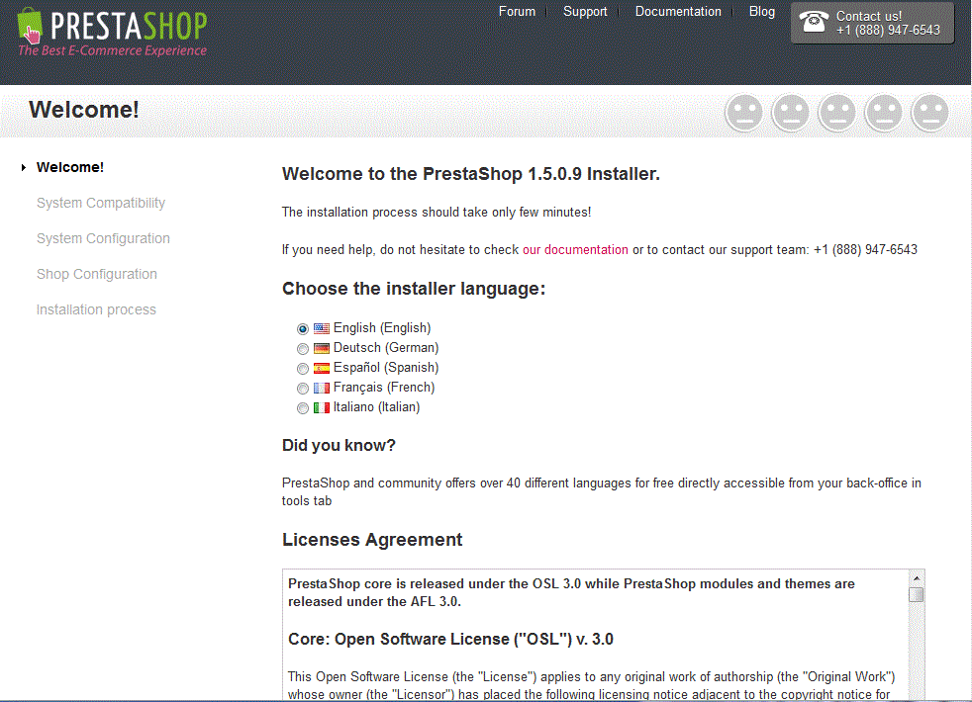The image size is (972, 702).
Task: Click the last progress smiley face
Action: 929,112
